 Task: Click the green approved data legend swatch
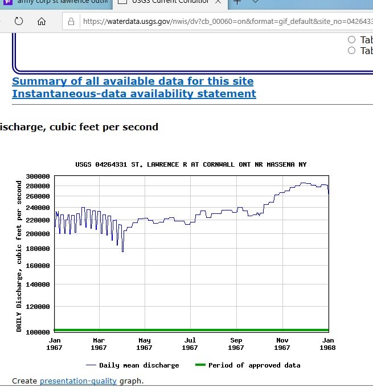coord(199,365)
